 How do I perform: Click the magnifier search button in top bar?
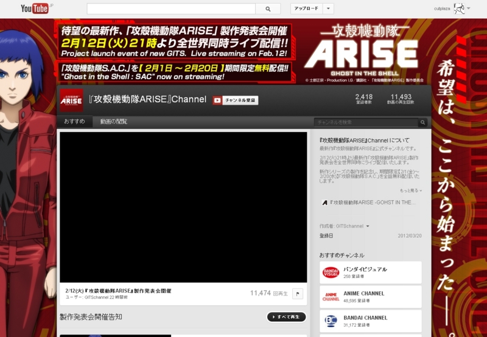268,9
